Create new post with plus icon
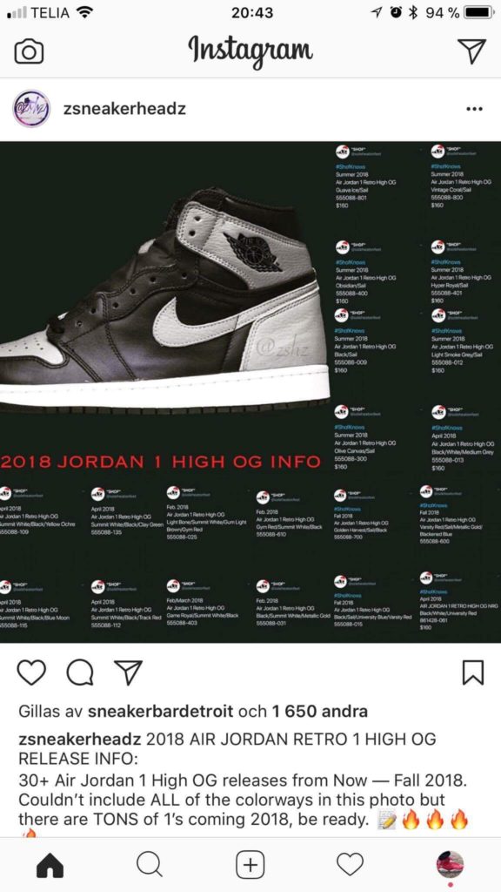501x892 pixels. (x=250, y=865)
